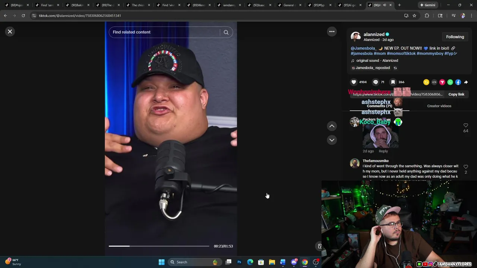Viewport: 477px width, 268px height.
Task: Open OBS Studio from the taskbar
Action: point(316,262)
